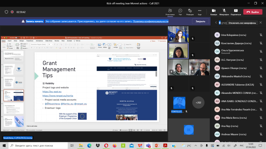
Task: Expand the +202 more participants bubble
Action: (198, 102)
